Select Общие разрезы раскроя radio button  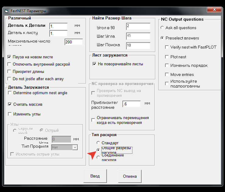(98, 150)
